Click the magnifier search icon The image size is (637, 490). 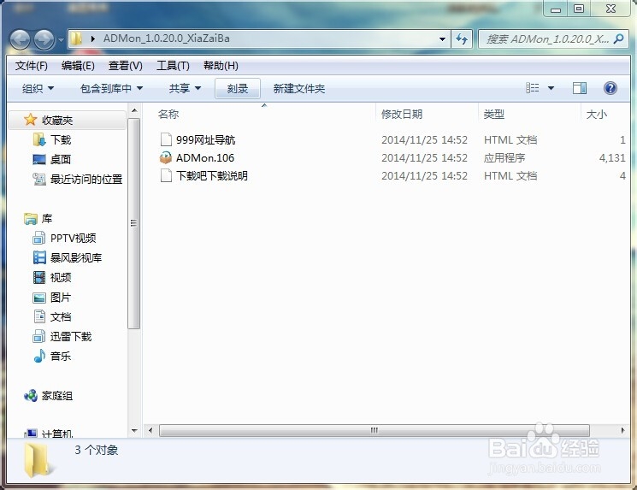tap(619, 38)
